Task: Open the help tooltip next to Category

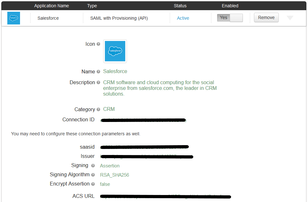Action: click(x=99, y=109)
